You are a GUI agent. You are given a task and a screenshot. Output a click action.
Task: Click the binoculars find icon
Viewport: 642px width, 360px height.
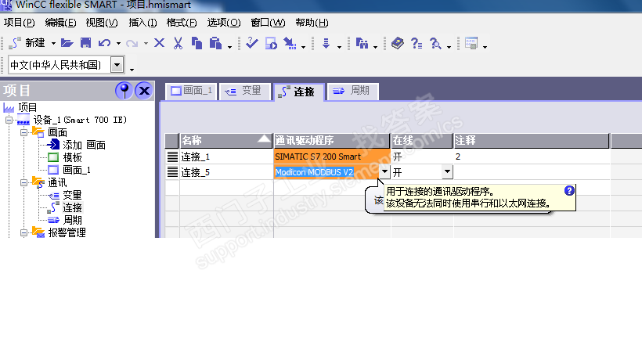pos(362,43)
